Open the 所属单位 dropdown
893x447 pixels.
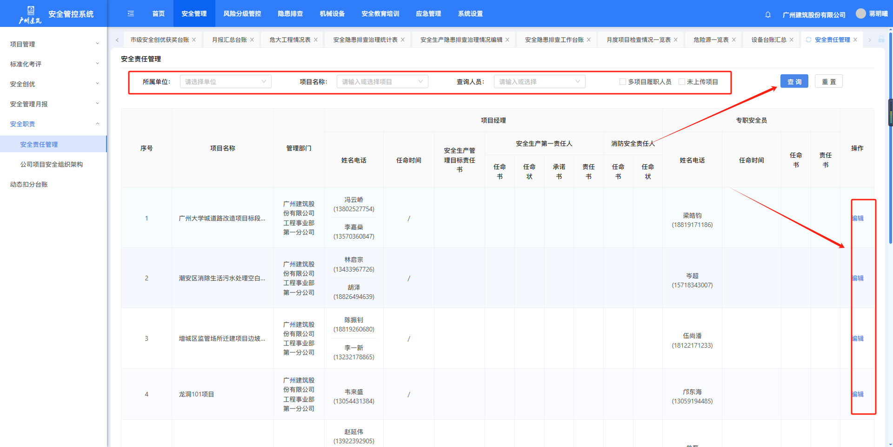[x=226, y=82]
